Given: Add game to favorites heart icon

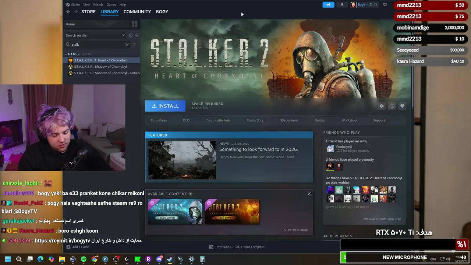Looking at the screenshot, I should point(402,106).
